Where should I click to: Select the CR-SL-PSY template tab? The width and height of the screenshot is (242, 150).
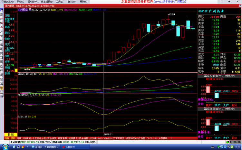point(152,138)
